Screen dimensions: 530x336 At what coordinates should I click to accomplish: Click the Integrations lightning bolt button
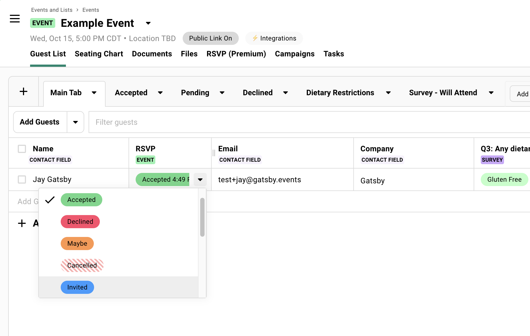(274, 38)
